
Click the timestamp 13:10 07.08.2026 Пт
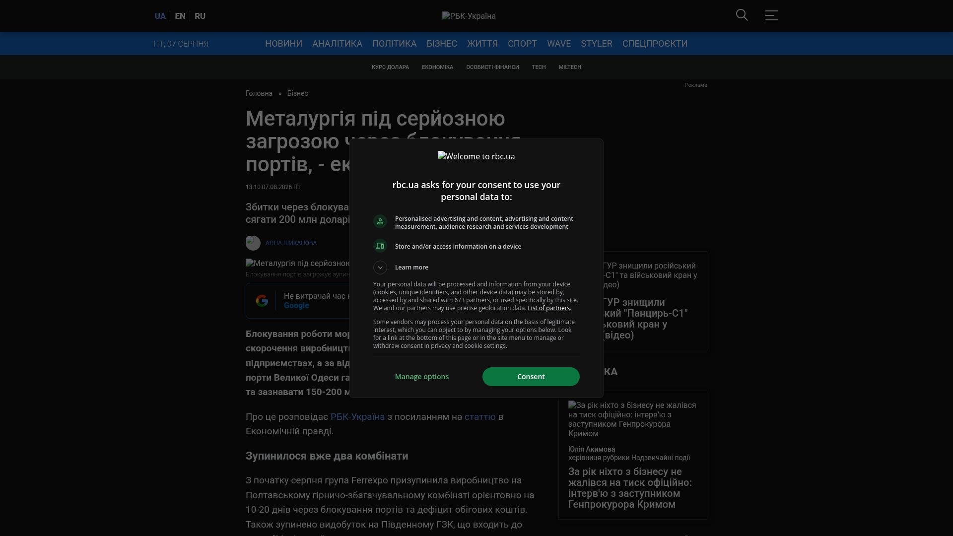273,187
